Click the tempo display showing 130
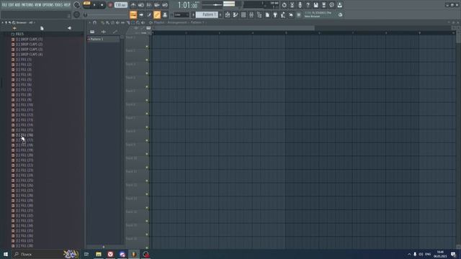This screenshot has width=461, height=259. click(x=120, y=5)
